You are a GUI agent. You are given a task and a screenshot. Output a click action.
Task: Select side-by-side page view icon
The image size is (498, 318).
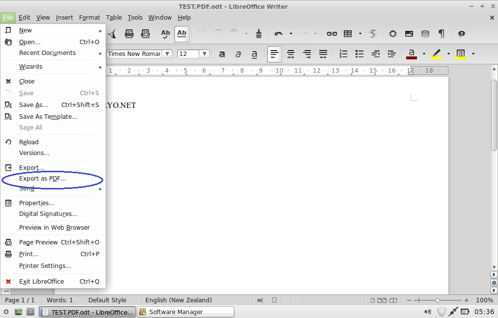point(382,300)
